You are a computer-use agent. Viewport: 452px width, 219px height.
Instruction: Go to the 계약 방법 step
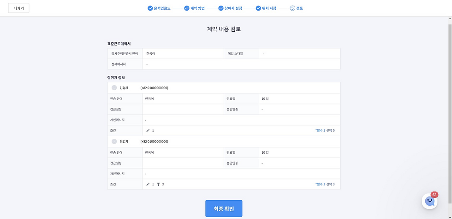pos(197,8)
